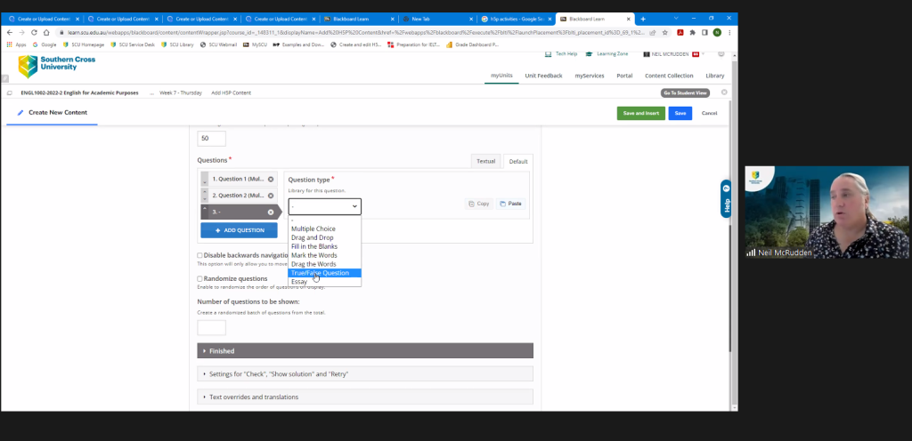Open the PDF extension icon
912x441 pixels.
[680, 33]
